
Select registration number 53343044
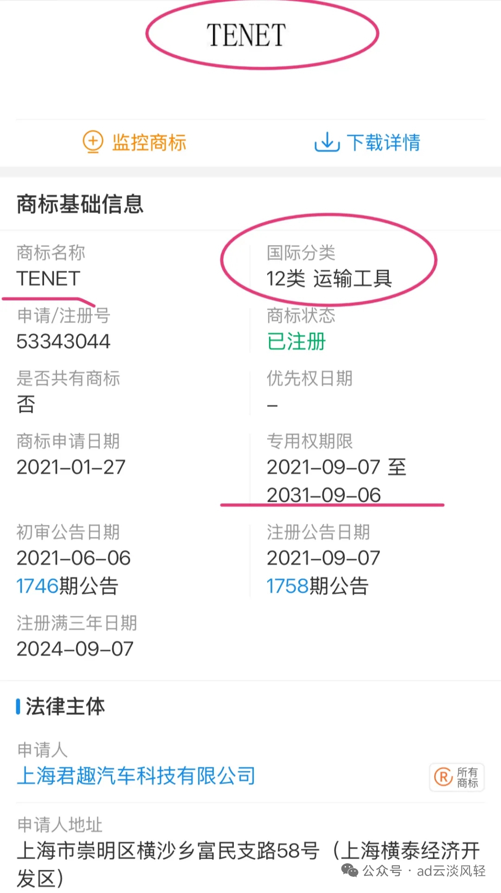[x=64, y=342]
